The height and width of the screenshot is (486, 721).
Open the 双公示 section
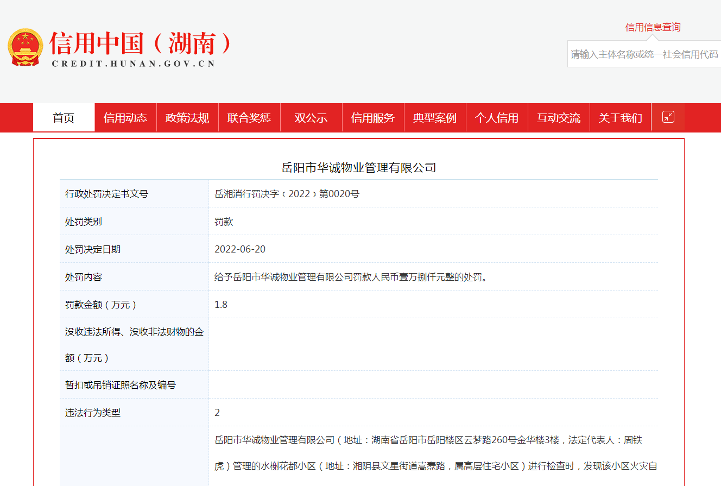point(311,117)
